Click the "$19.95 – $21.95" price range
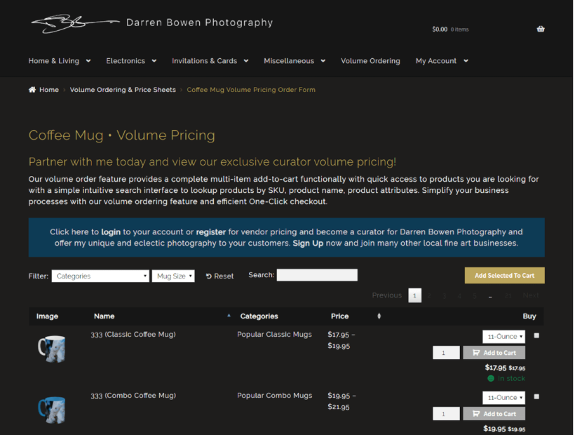Viewport: 575px width, 435px height. (341, 401)
